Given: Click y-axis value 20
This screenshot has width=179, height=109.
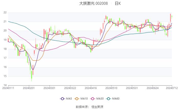Looking at the screenshot, I should 5,31.
